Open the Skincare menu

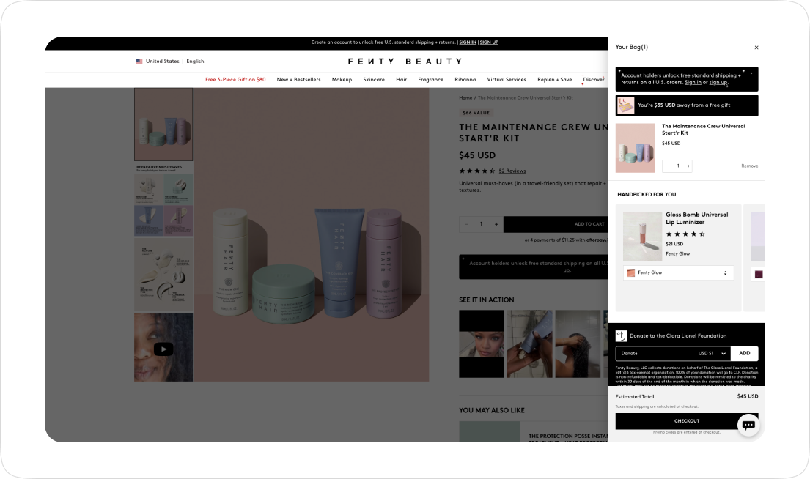(374, 80)
